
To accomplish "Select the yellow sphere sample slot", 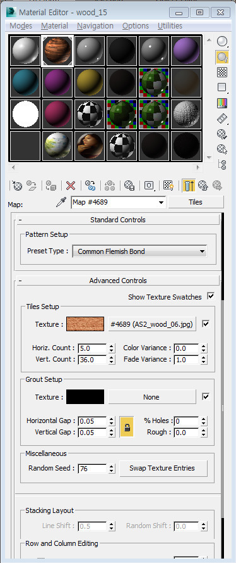I will click(90, 82).
